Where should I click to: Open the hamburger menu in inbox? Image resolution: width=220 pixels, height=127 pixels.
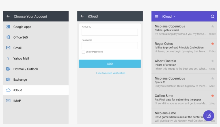pos(156,16)
